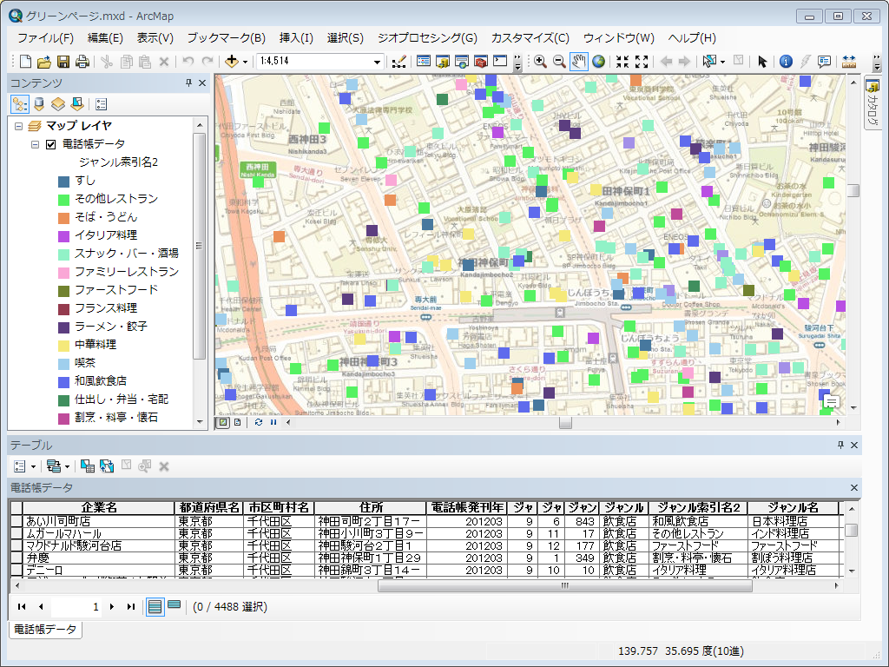Print the map using printer icon
The height and width of the screenshot is (667, 889).
pos(82,62)
